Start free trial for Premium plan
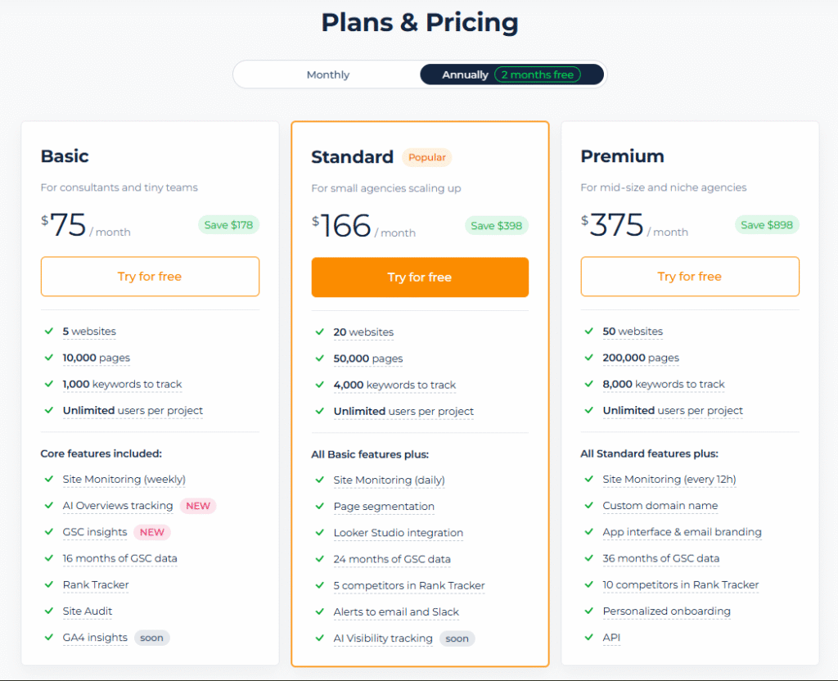This screenshot has height=681, width=838. (690, 277)
